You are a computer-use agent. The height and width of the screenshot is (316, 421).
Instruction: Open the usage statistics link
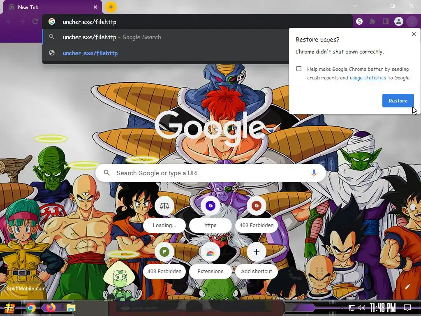[x=368, y=78]
